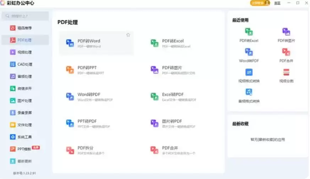
Task: Open PDF合并 in the main tool grid
Action: [181, 150]
